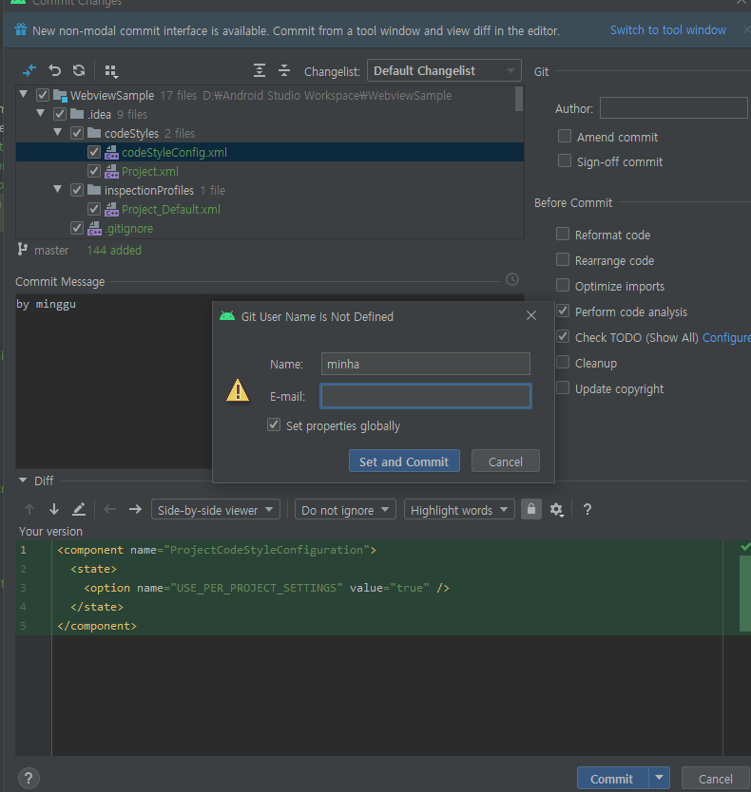Collapse the Diff section
The width and height of the screenshot is (751, 792).
[x=23, y=481]
